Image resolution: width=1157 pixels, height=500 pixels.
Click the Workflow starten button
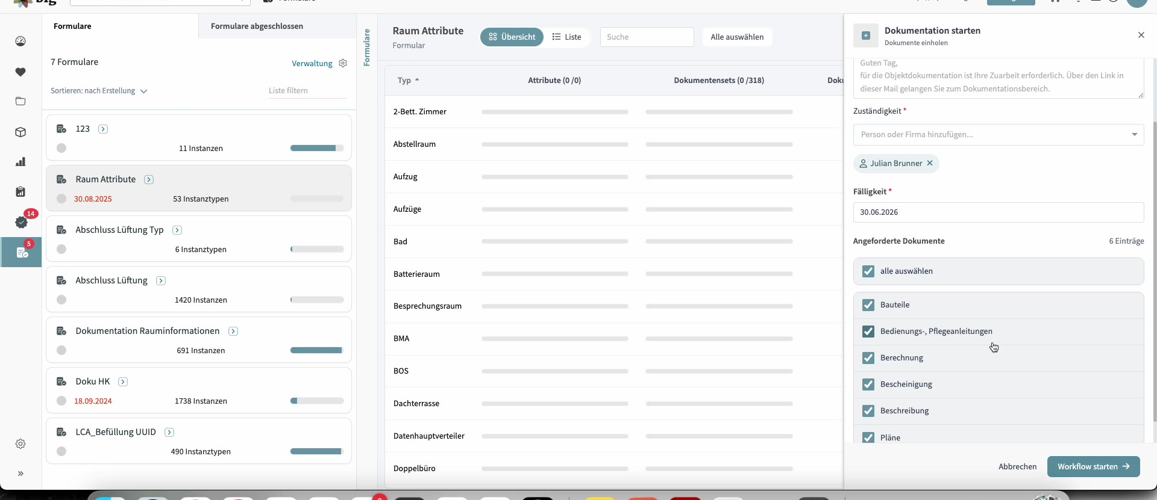click(x=1093, y=466)
